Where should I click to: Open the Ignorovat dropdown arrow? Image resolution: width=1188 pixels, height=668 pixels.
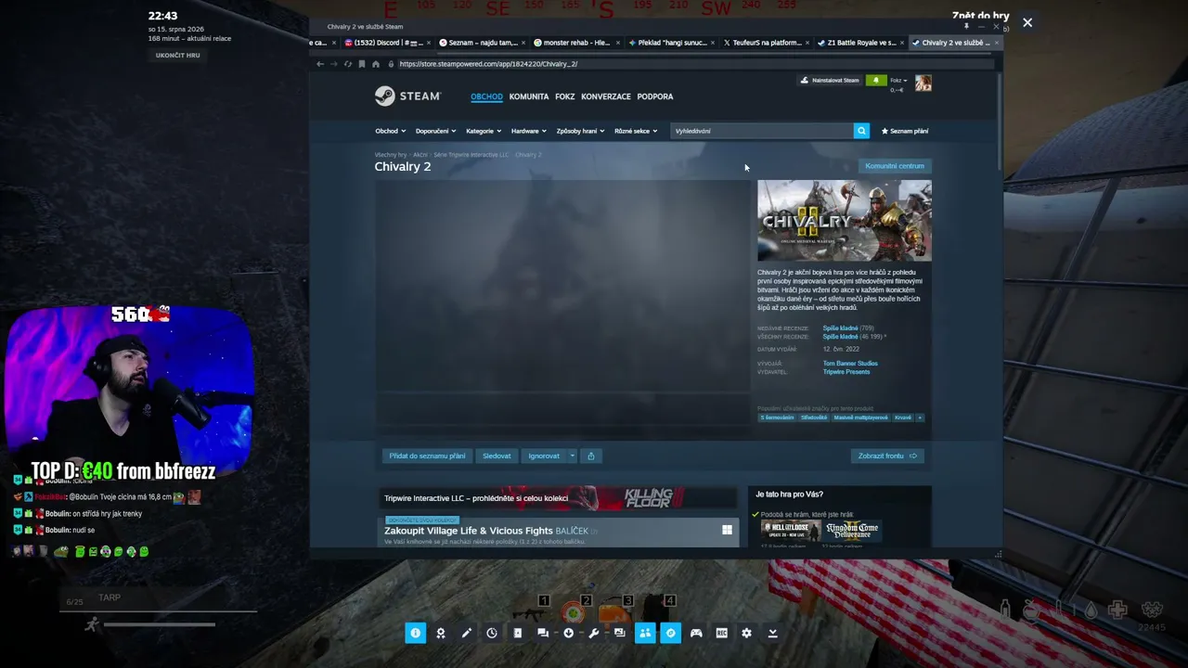point(572,456)
